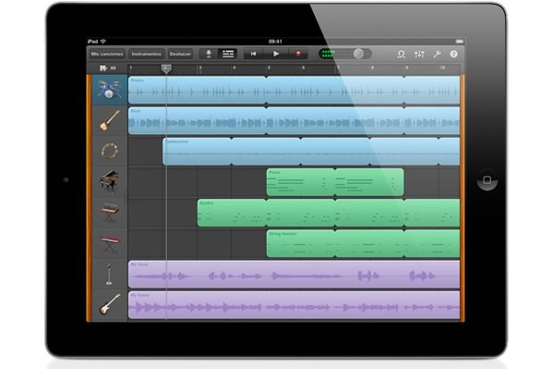Open the song sections All button

pos(108,68)
